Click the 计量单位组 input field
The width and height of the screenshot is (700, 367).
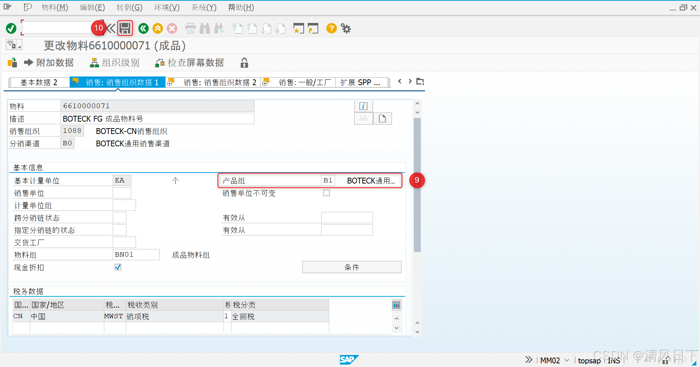pyautogui.click(x=124, y=205)
